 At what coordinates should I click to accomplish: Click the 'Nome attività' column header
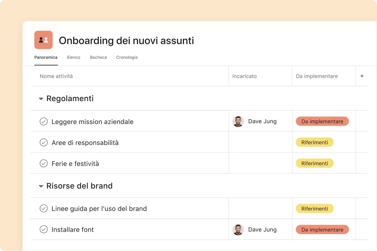pos(56,76)
